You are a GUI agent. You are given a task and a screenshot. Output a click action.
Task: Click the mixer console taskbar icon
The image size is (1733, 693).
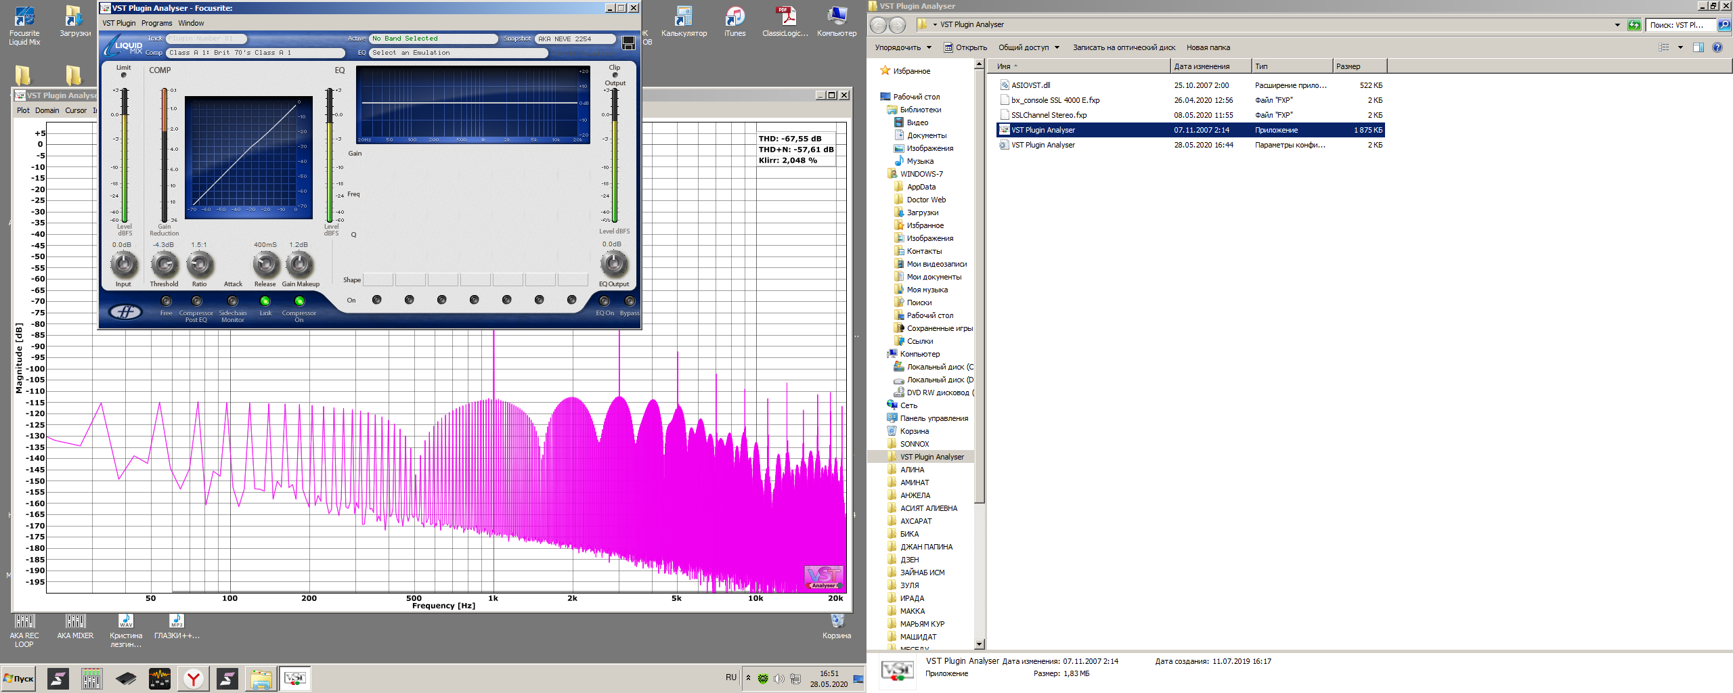(92, 678)
